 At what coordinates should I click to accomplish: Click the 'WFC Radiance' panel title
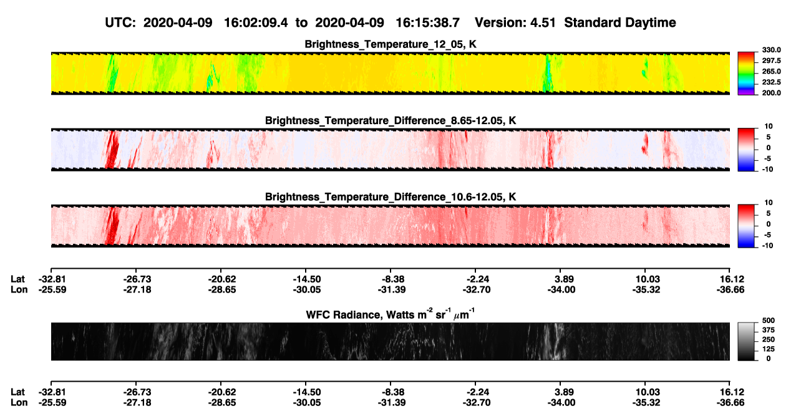point(390,314)
